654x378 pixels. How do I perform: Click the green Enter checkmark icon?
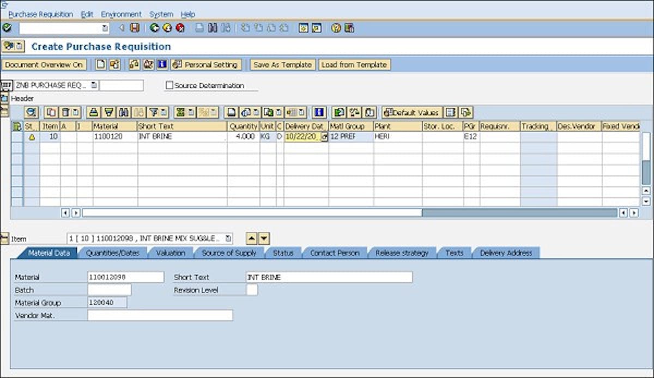pos(7,28)
